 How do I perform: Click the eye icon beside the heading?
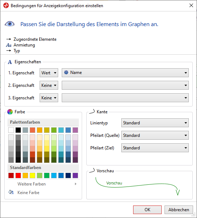coord(9,24)
